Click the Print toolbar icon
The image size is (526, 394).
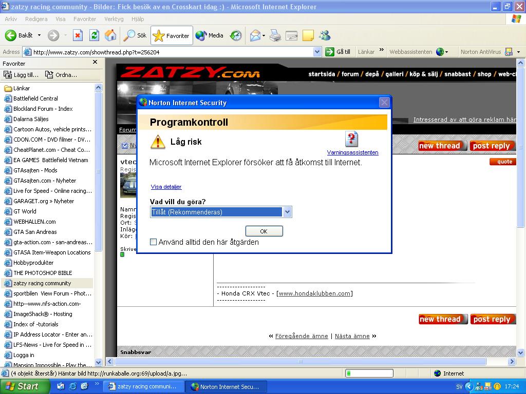[275, 35]
